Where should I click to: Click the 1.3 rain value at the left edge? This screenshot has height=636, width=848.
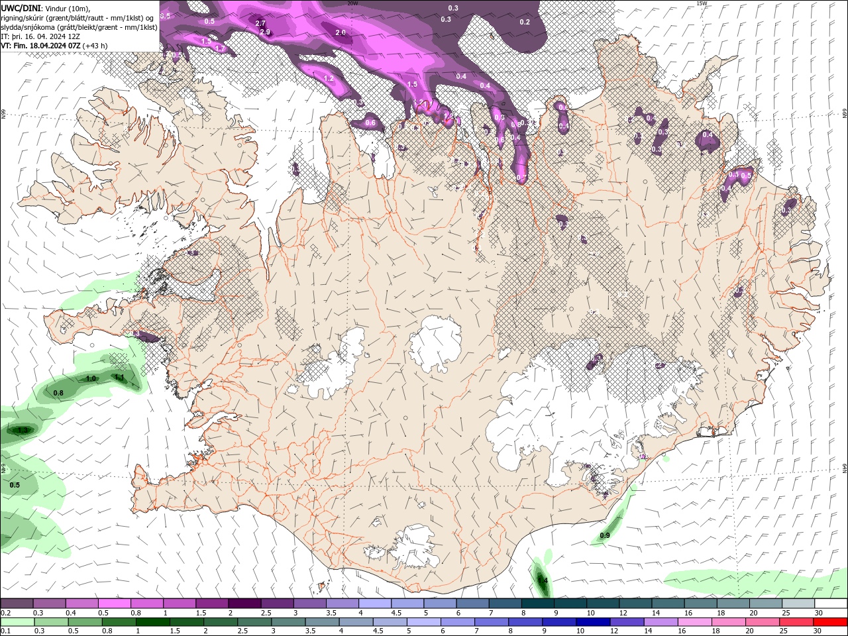point(23,430)
